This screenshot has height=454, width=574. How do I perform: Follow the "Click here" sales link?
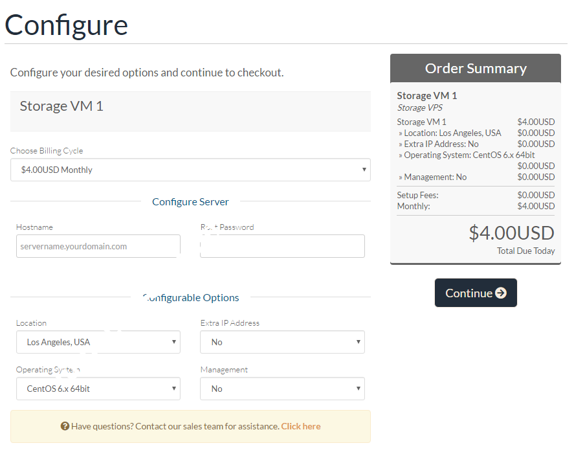tap(301, 426)
